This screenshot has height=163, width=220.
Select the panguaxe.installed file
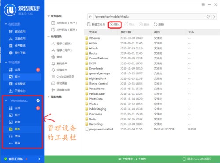[x=99, y=129]
